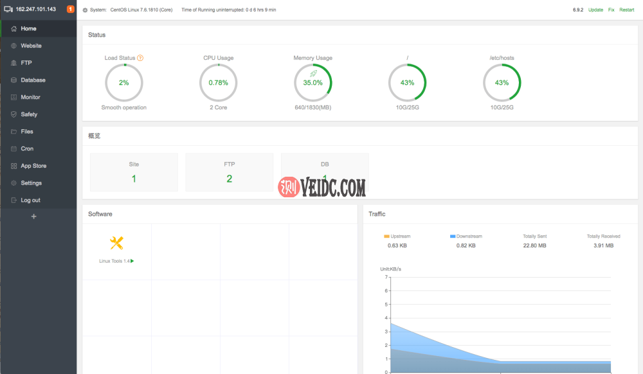Viewport: 643px width, 374px height.
Task: Click the rocket icon in the Memory Usage gauge
Action: (x=313, y=74)
